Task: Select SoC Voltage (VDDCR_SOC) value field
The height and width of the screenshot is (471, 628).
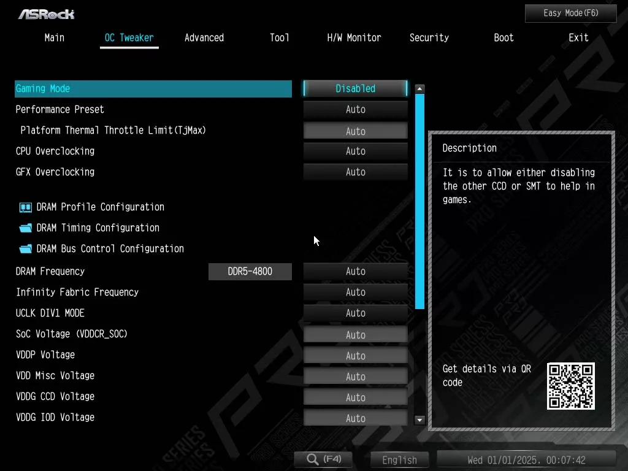Action: (355, 335)
